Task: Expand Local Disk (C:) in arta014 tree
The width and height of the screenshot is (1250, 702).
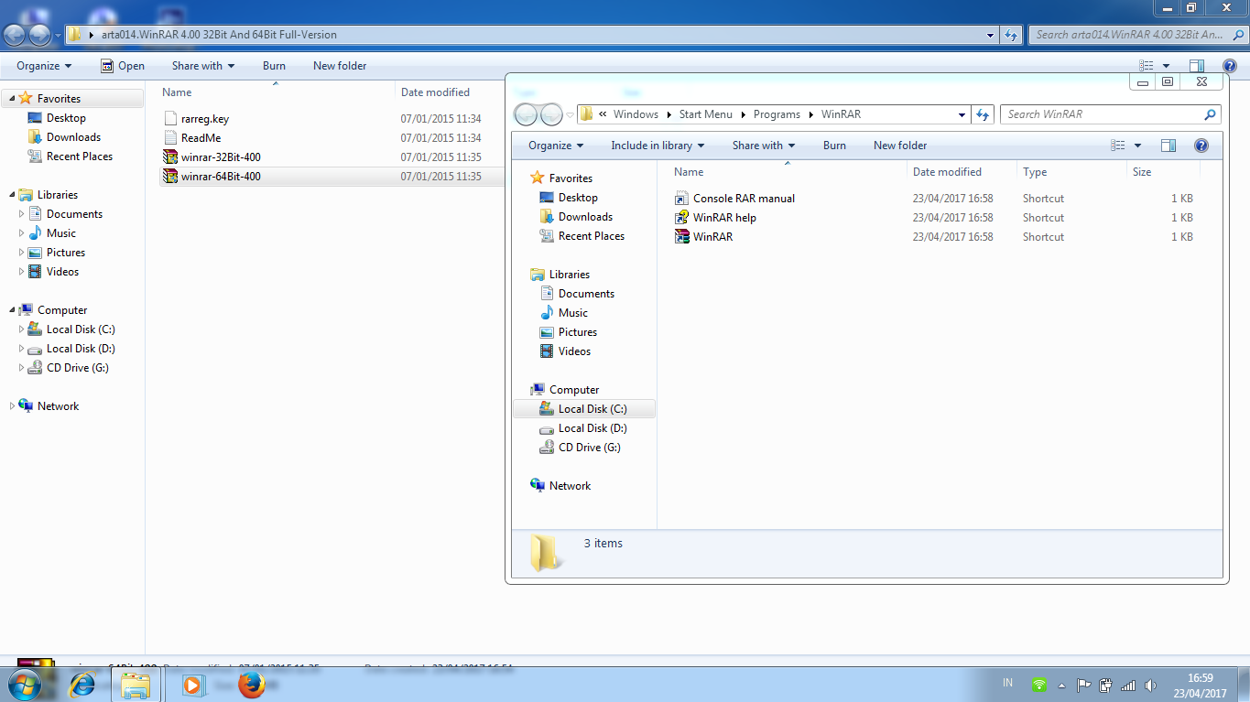Action: 22,329
